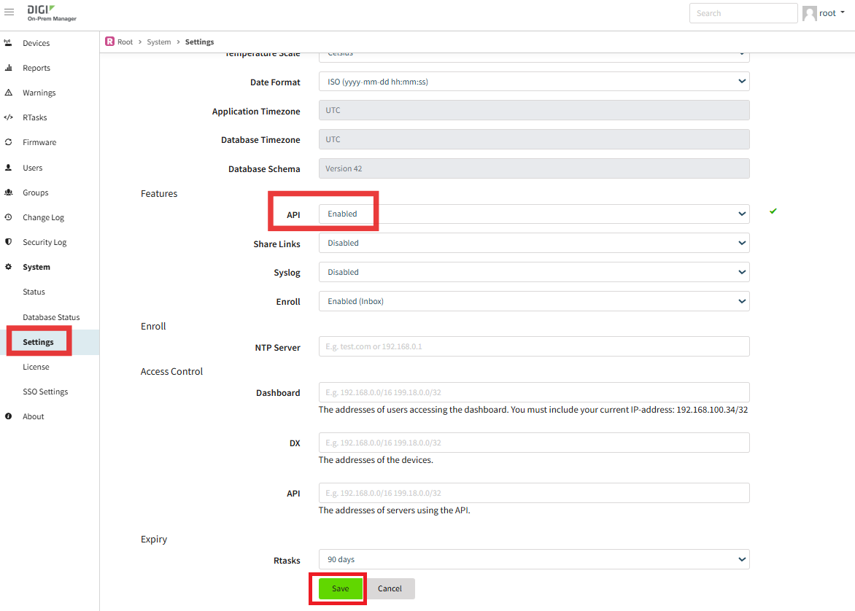855x611 pixels.
Task: Click the RTasks code icon
Action: tap(8, 117)
